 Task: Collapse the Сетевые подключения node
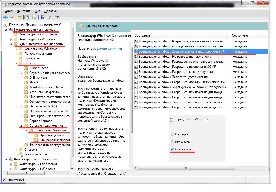(x=21, y=126)
